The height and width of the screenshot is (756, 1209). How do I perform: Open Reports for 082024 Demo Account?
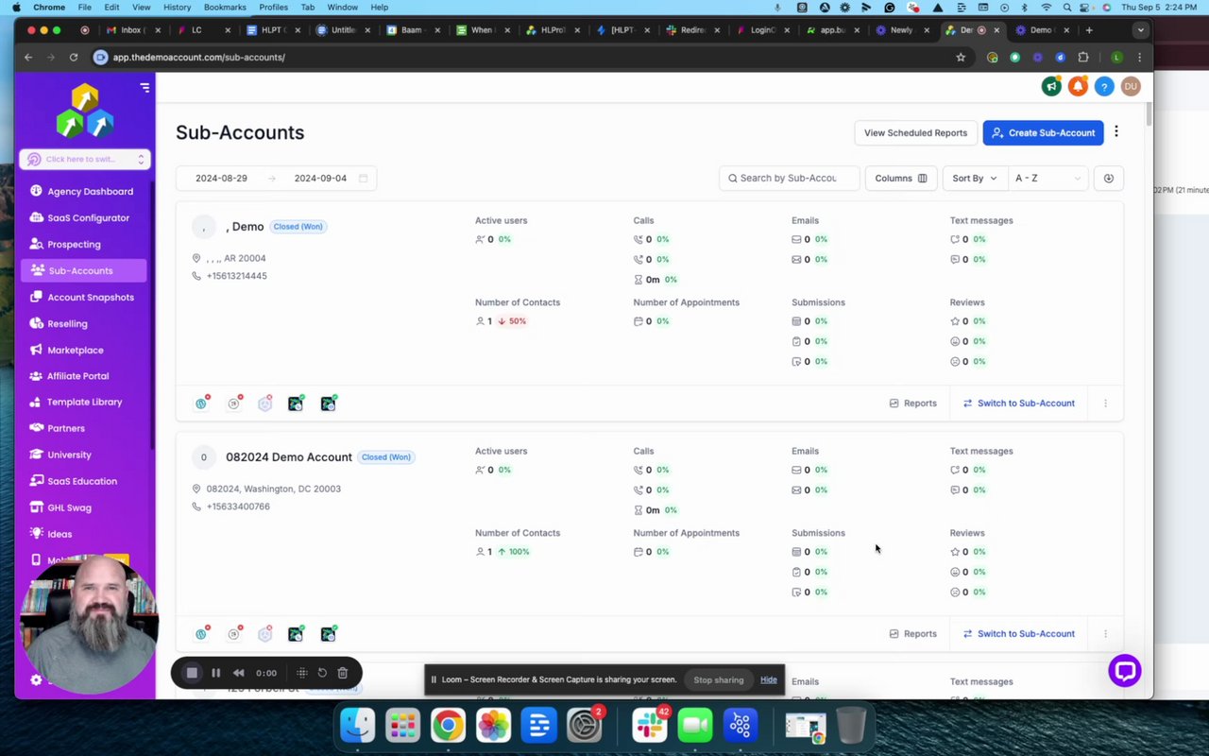click(913, 634)
